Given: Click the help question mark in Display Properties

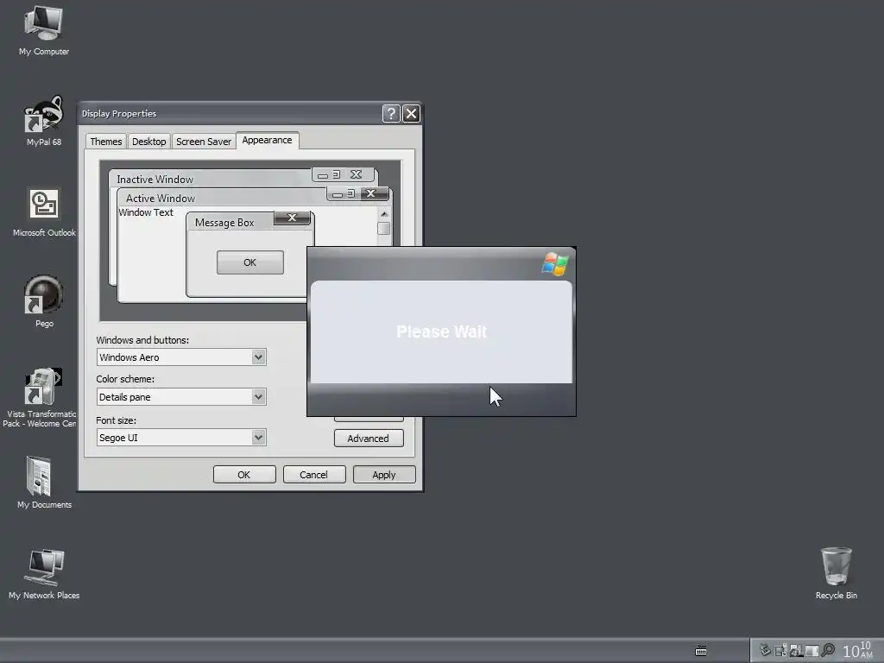Looking at the screenshot, I should 391,114.
